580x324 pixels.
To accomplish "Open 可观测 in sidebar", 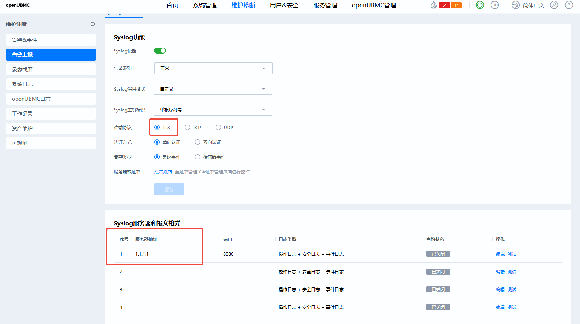I will pos(51,143).
